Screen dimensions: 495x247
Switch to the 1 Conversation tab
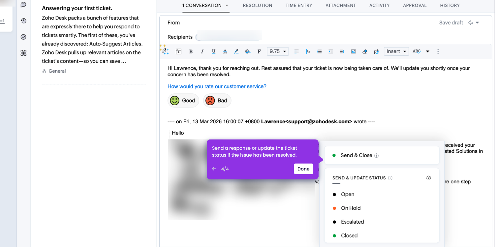point(202,5)
